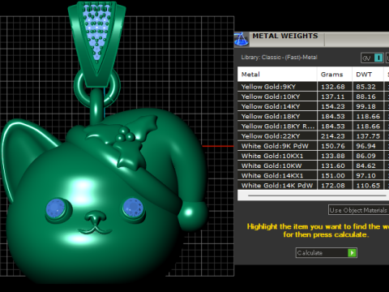389x292 pixels.
Task: Click the green Calculate arrow icon
Action: coord(352,253)
